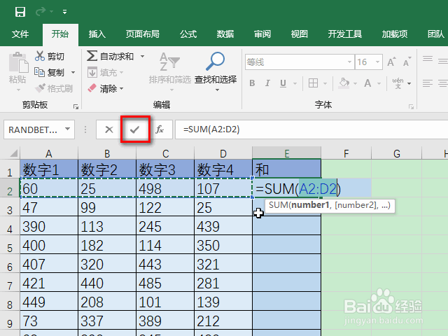448x336 pixels.
Task: Click cell containing 281
Action: click(x=223, y=283)
